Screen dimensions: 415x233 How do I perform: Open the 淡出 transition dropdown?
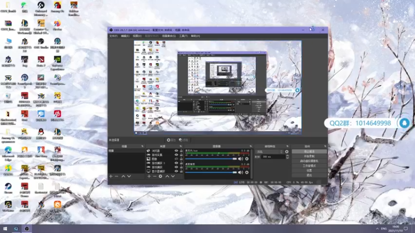[x=269, y=152]
